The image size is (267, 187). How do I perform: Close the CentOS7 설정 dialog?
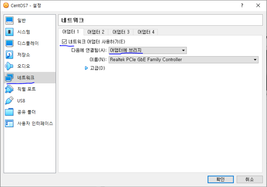coord(258,6)
